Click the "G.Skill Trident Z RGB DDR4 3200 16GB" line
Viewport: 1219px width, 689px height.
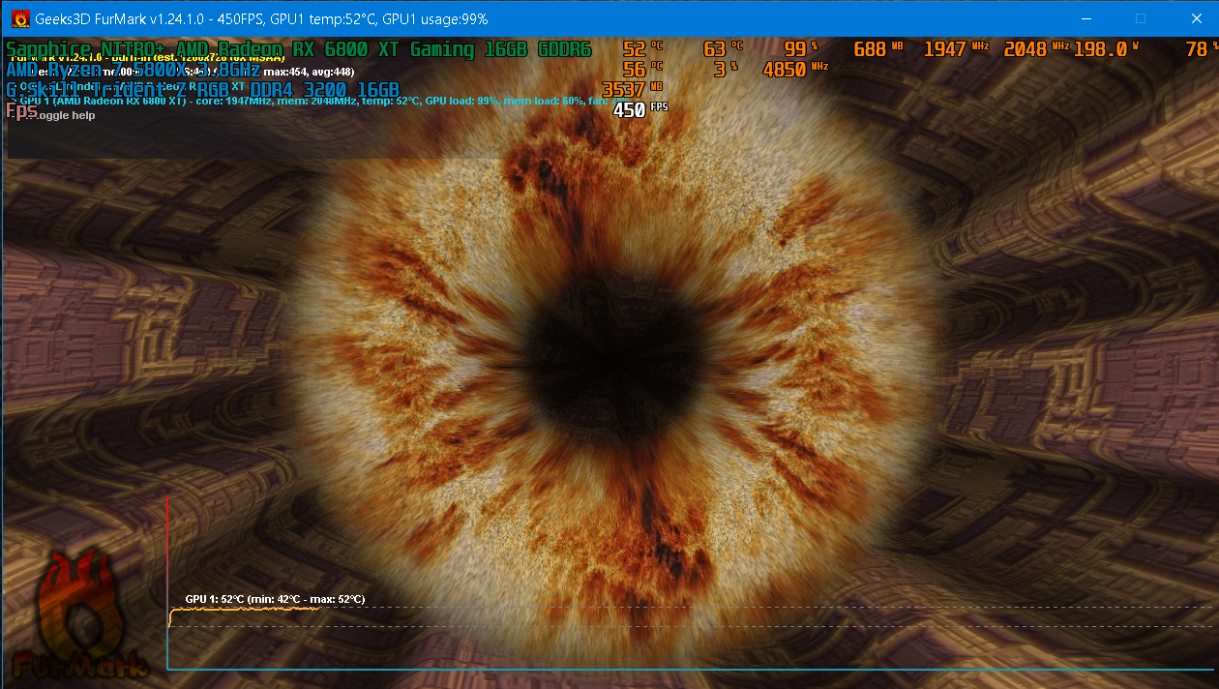[x=202, y=90]
